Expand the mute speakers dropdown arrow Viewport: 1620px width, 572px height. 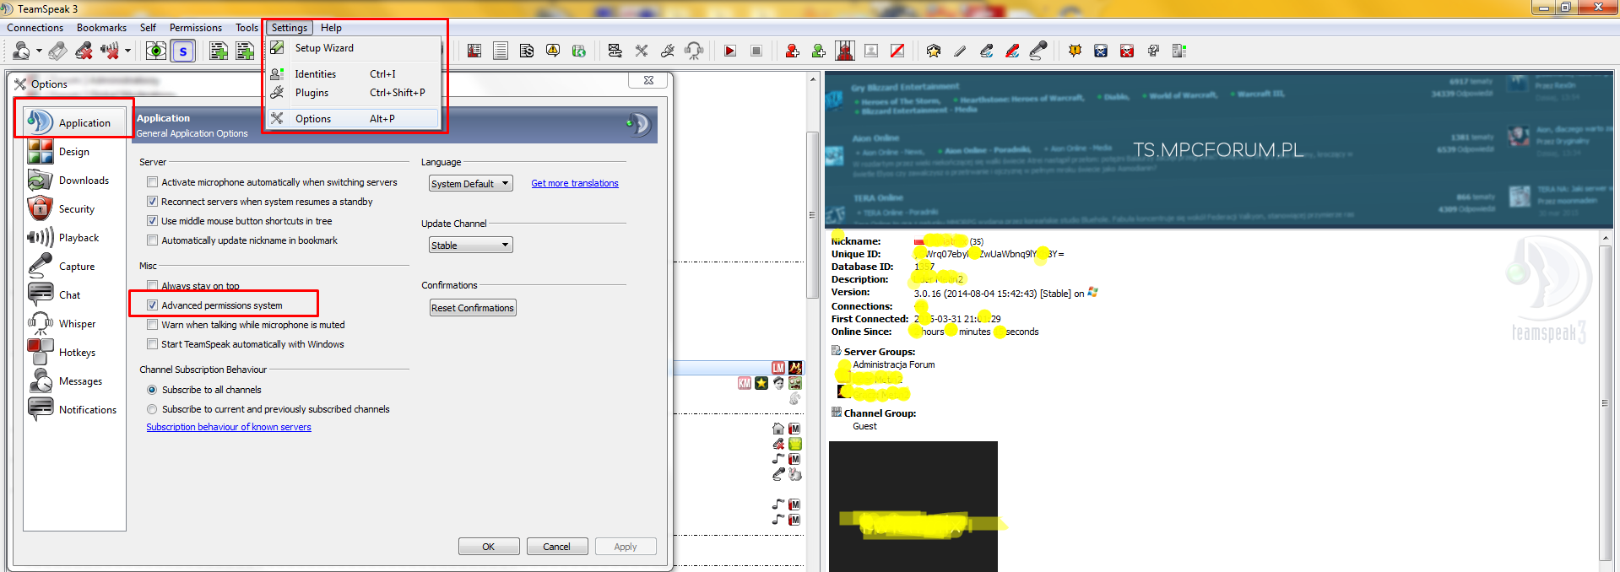[127, 51]
